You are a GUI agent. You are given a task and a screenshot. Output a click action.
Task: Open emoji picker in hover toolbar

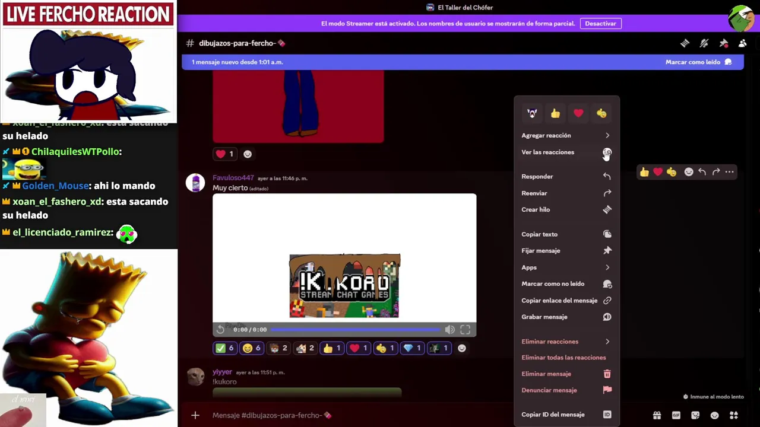click(689, 172)
